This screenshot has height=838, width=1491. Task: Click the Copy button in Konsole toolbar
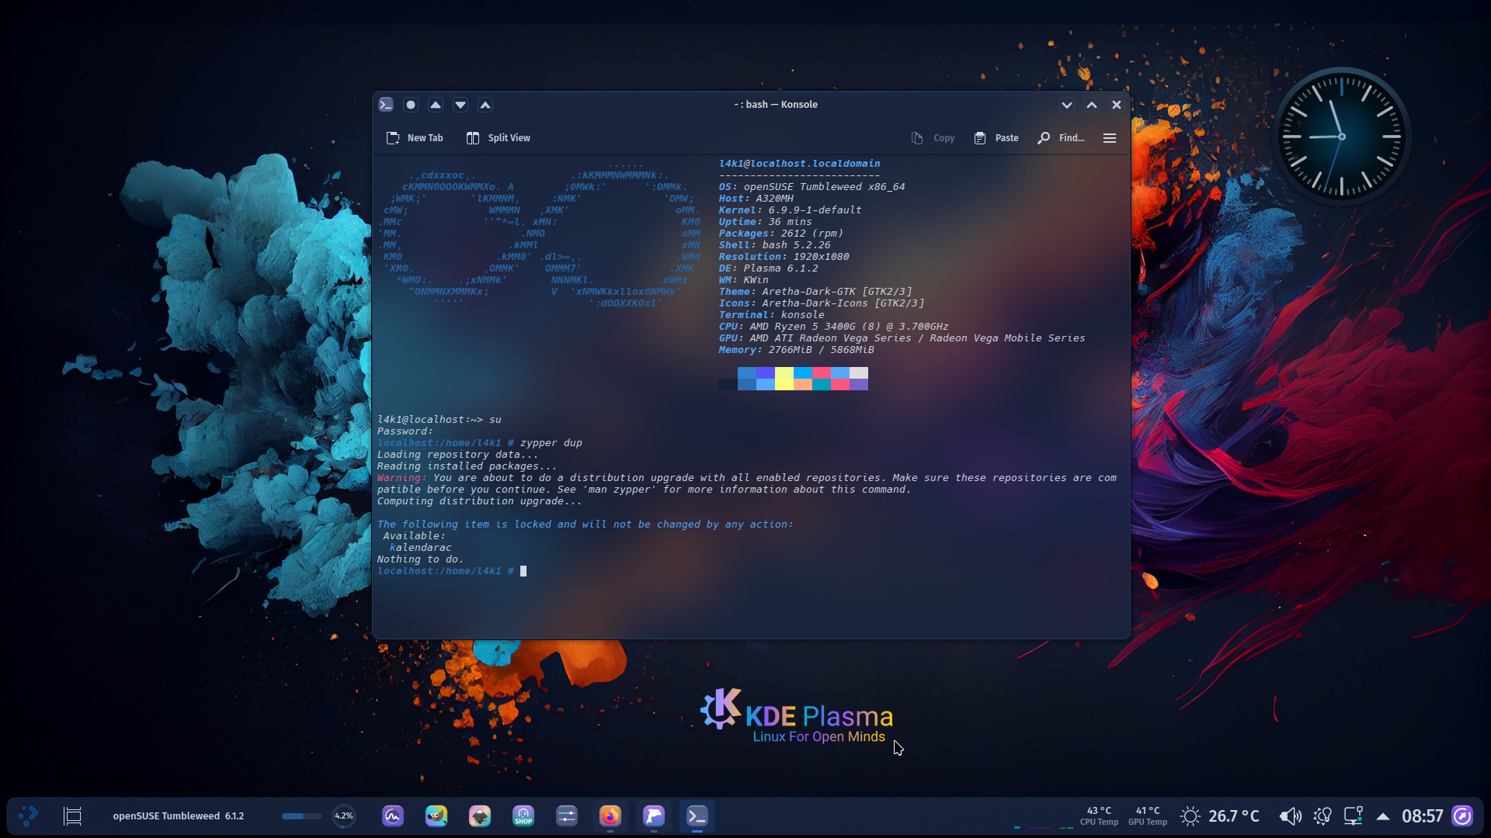pyautogui.click(x=933, y=138)
